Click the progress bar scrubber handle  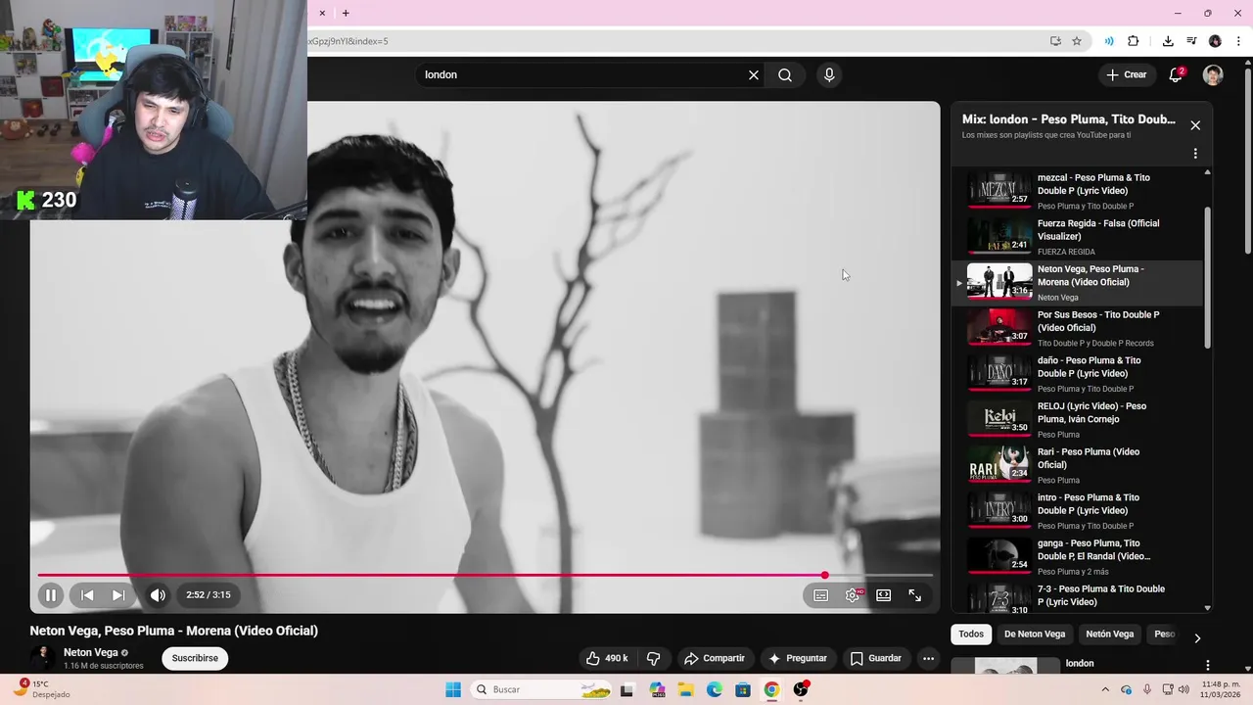824,576
